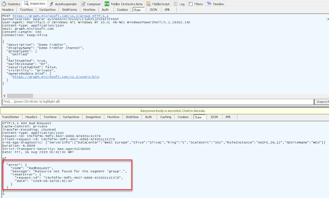Image resolution: width=329 pixels, height=198 pixels.
Task: Select the WebForms inspector tab
Action: tap(69, 10)
